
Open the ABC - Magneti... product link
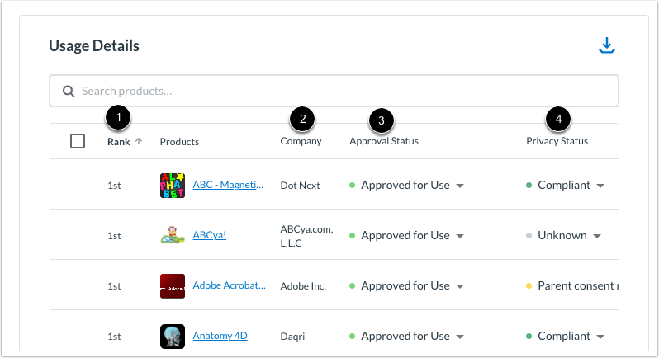pos(228,185)
